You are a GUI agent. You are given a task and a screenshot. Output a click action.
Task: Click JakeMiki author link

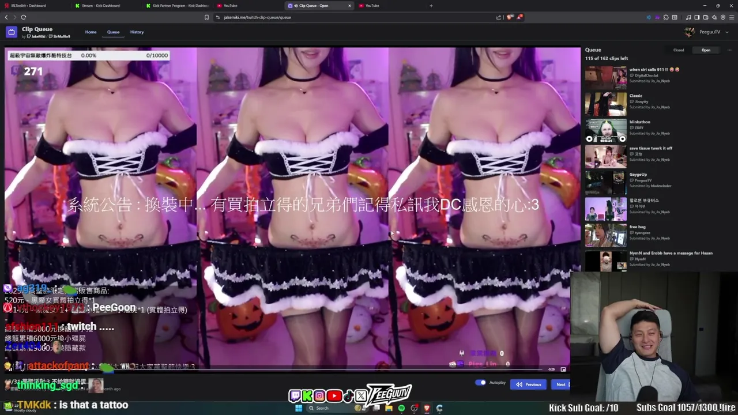tap(37, 37)
